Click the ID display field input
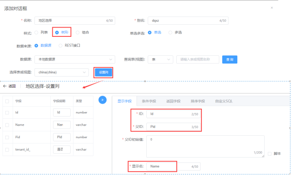291x175 pixels. (x=173, y=114)
